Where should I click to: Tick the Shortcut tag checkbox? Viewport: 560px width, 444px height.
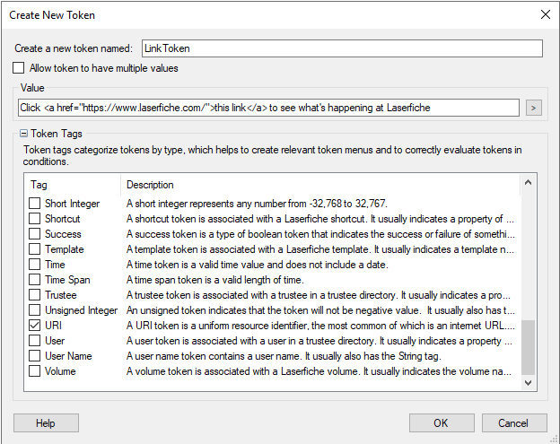[34, 219]
